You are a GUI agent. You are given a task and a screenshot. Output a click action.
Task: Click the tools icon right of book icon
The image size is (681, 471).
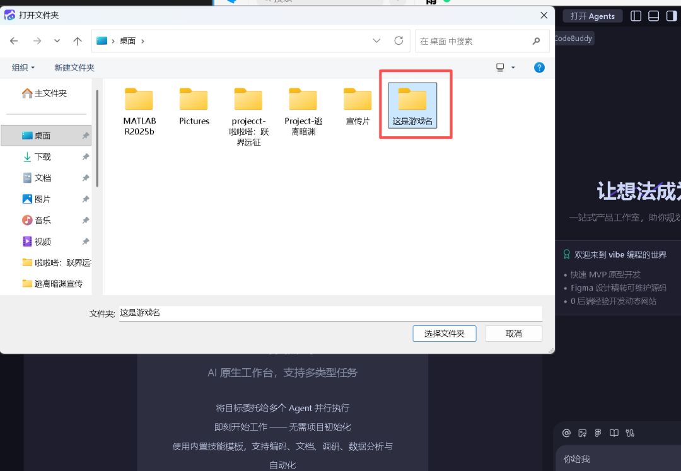click(630, 433)
